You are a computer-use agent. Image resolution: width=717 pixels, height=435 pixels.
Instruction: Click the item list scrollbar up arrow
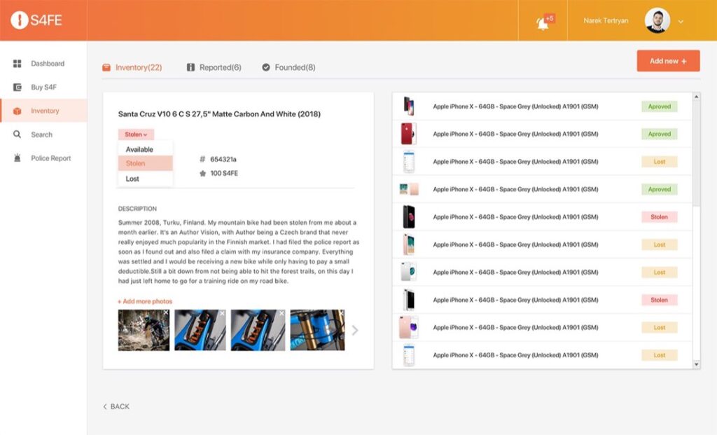click(697, 97)
